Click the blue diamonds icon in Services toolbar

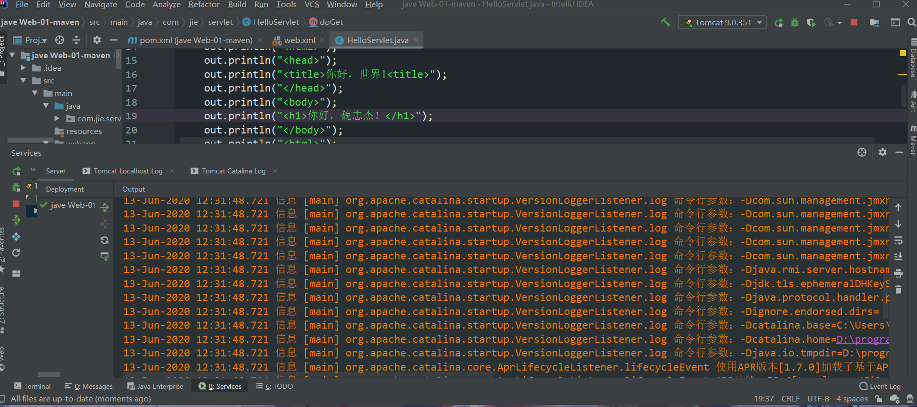(x=16, y=237)
